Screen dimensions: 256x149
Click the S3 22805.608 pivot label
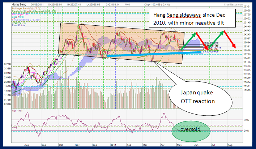tap(210, 52)
